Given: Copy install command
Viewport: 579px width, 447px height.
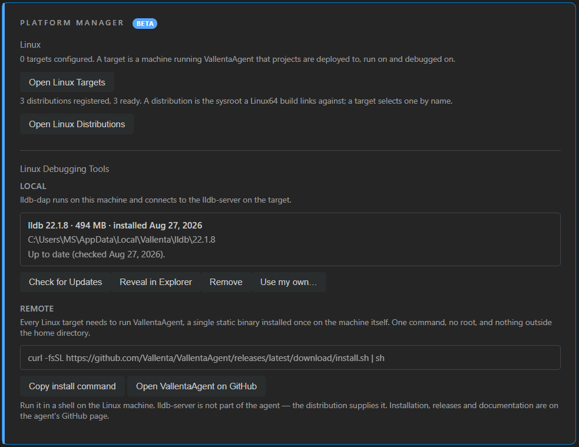Looking at the screenshot, I should (72, 386).
